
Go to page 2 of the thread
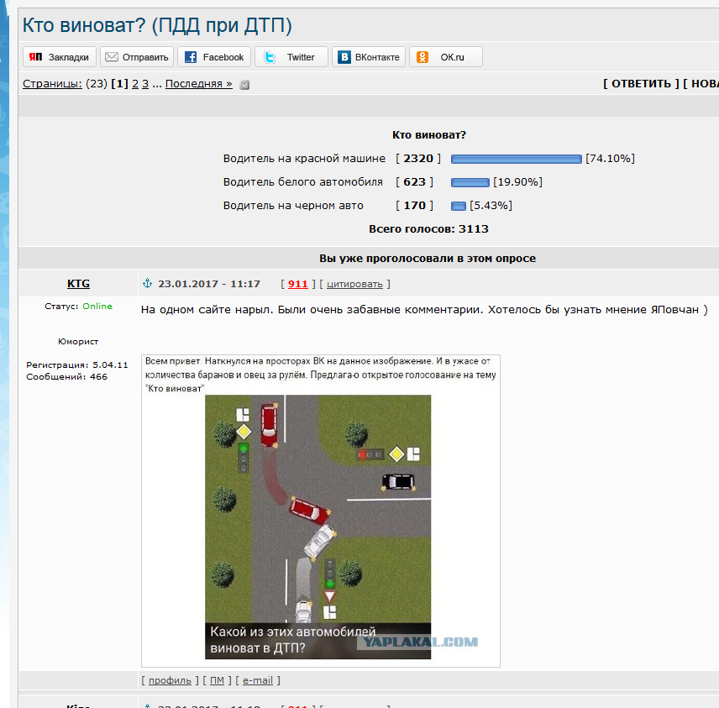[x=134, y=84]
